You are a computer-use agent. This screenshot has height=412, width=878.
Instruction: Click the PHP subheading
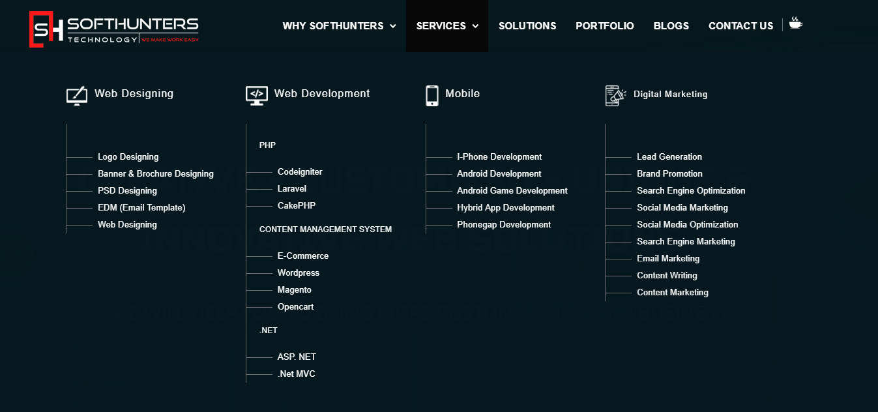coord(268,145)
